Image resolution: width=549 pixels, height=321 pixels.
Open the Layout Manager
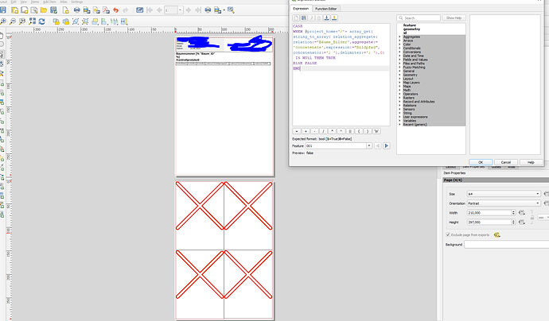[34, 10]
